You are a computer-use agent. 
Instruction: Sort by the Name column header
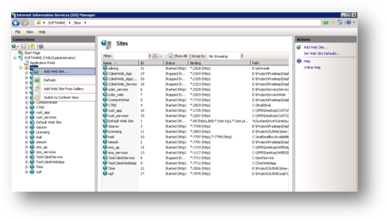point(120,63)
